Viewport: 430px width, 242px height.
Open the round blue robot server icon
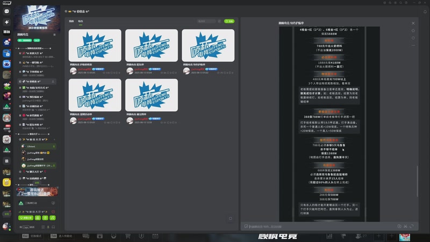click(6, 64)
